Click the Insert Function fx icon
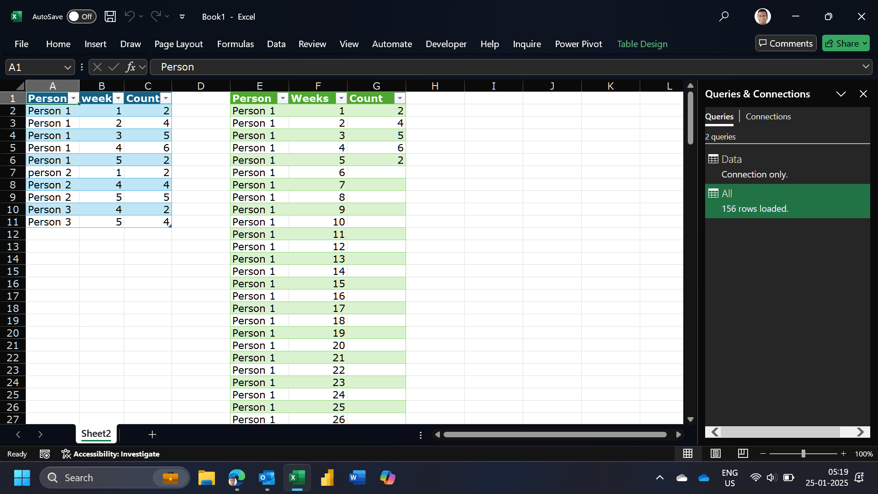 pyautogui.click(x=130, y=67)
